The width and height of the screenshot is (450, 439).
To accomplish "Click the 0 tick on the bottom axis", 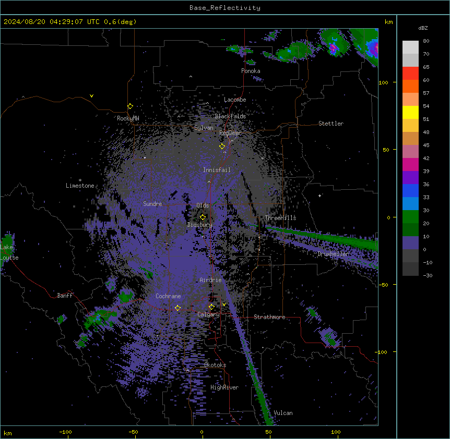I will (202, 432).
